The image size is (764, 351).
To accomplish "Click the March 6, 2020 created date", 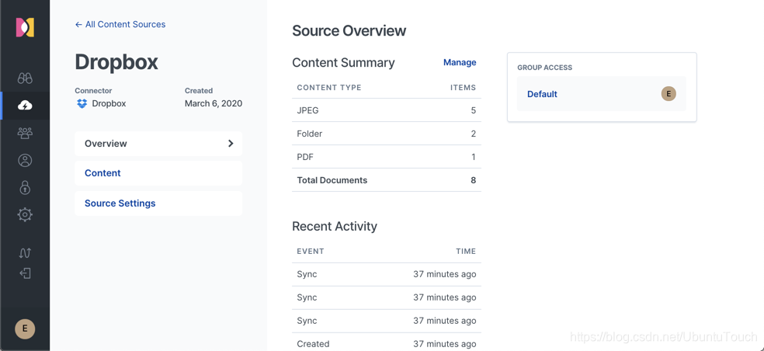I will [214, 103].
